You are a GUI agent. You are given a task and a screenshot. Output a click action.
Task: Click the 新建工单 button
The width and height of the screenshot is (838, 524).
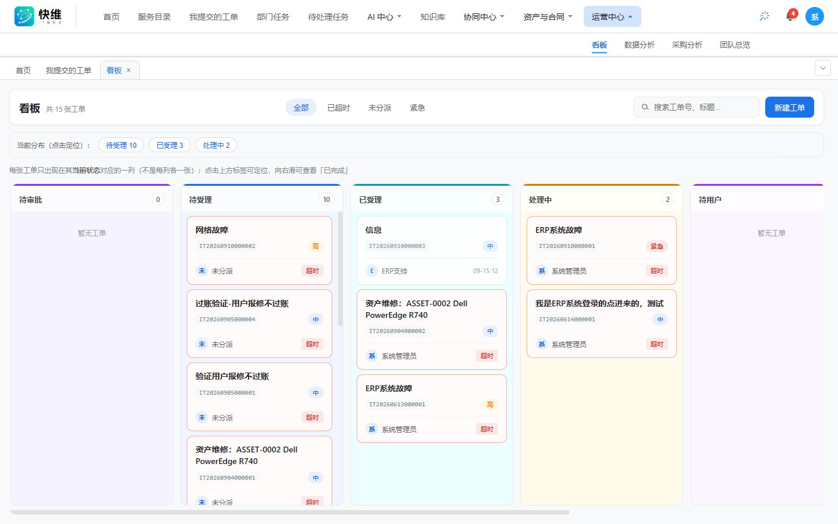click(789, 107)
